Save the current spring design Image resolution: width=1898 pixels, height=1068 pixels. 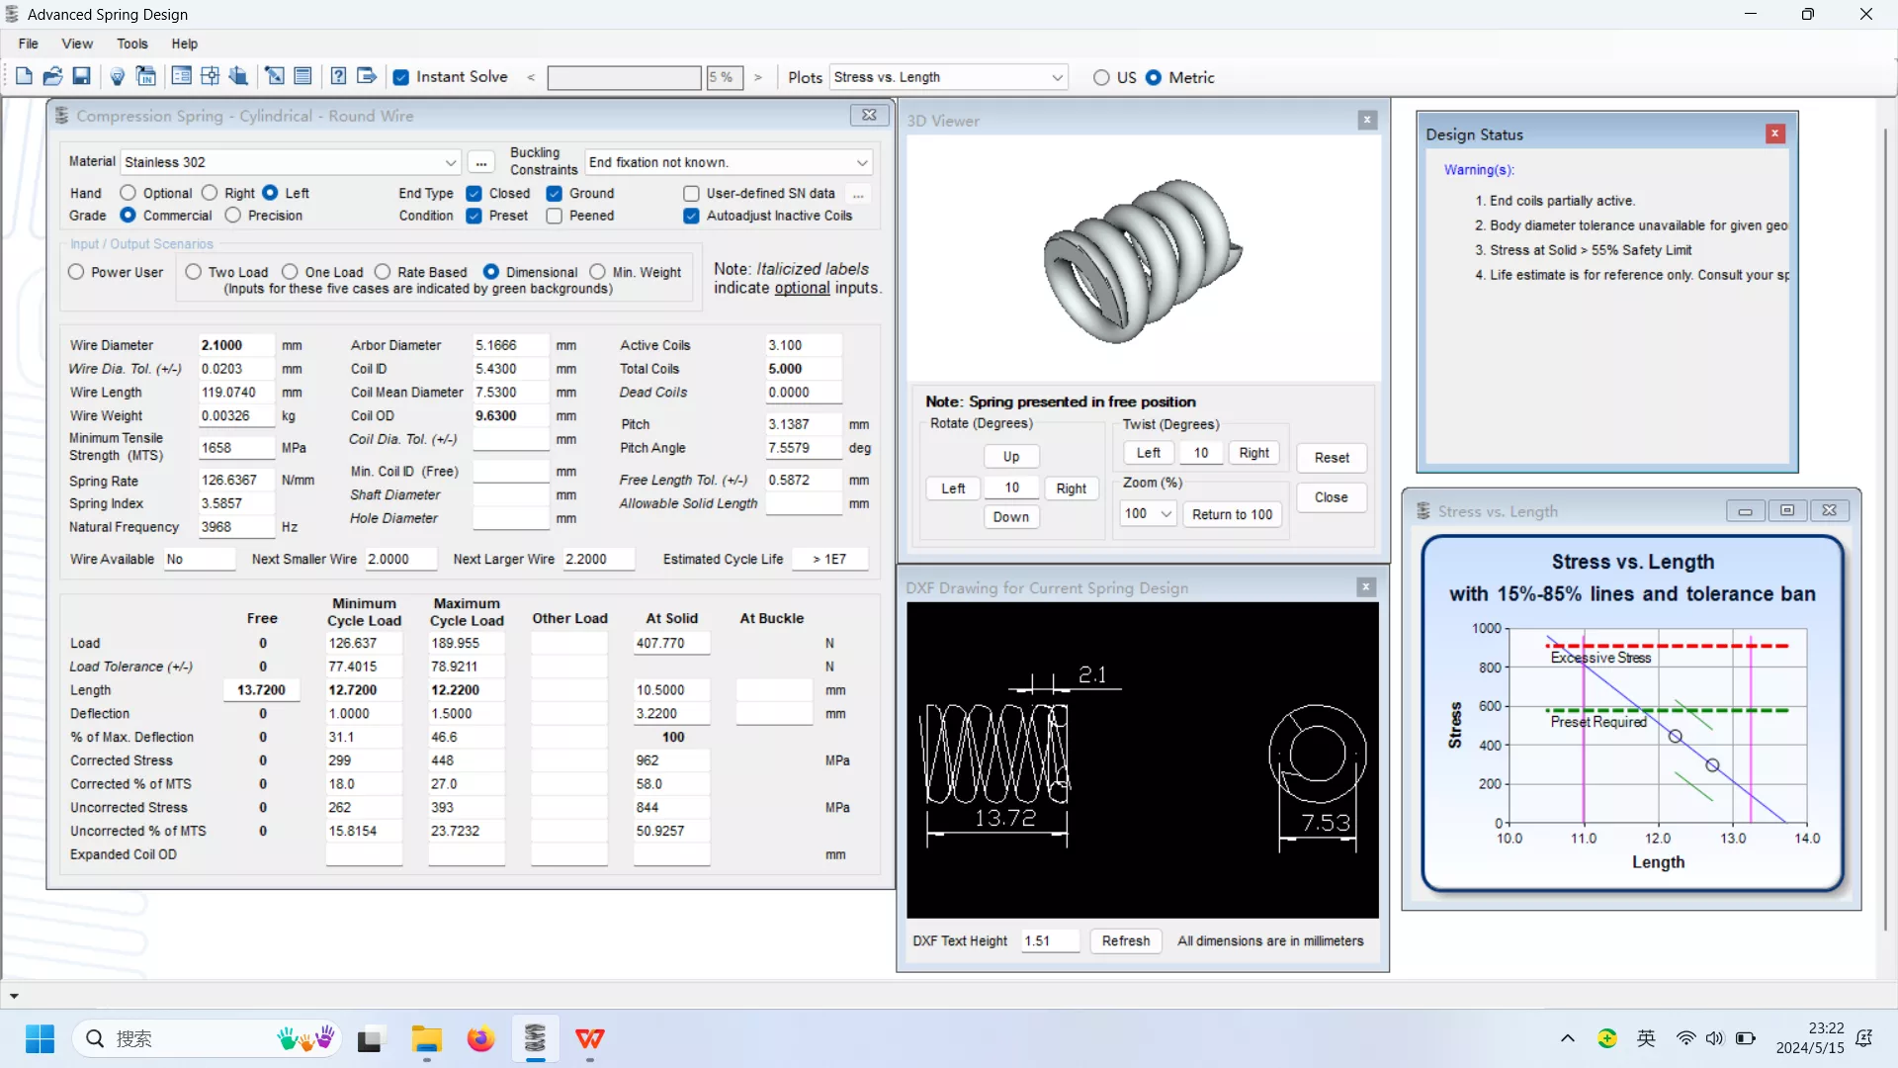pos(82,76)
